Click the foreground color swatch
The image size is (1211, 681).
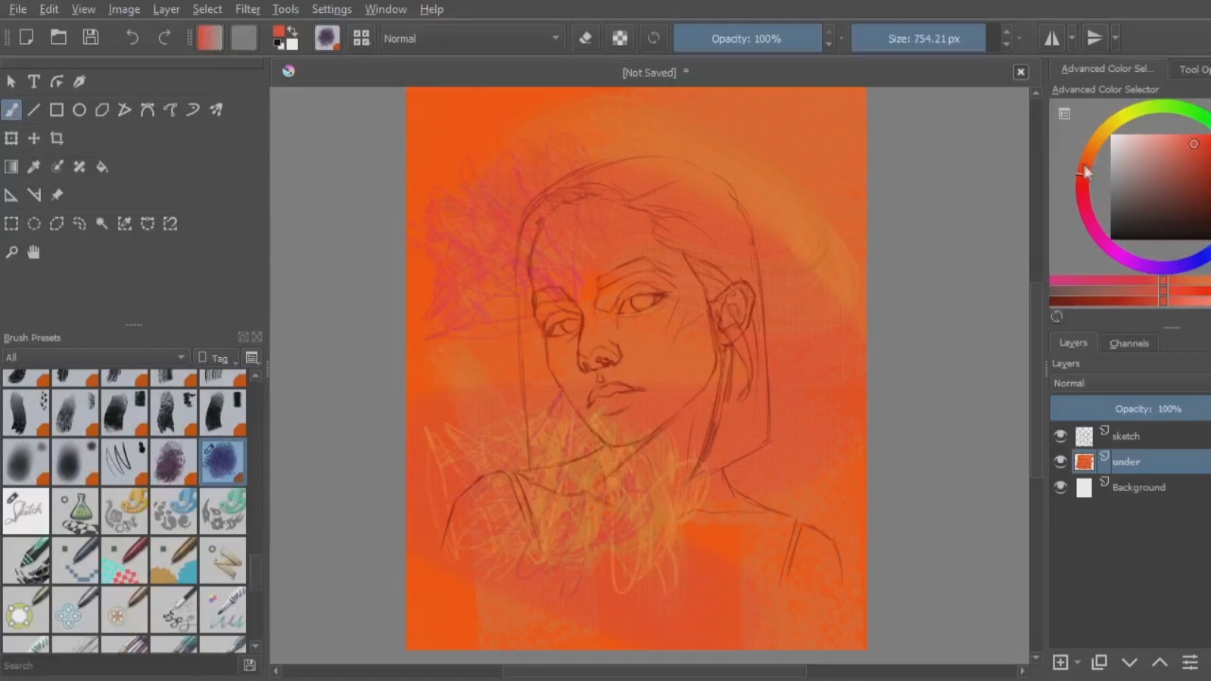279,31
